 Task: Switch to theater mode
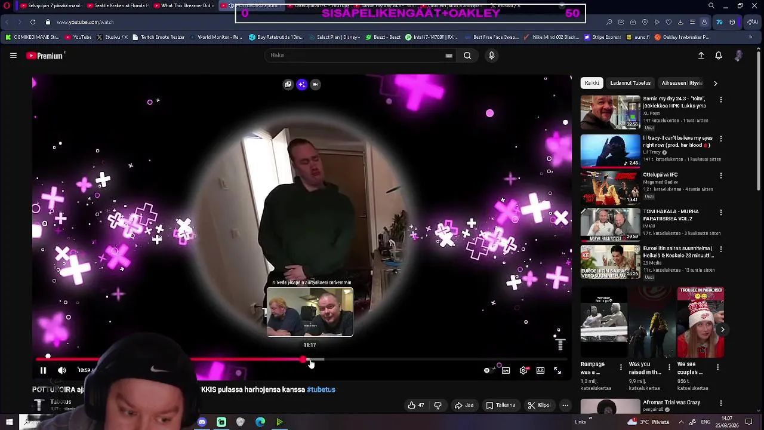pyautogui.click(x=540, y=370)
